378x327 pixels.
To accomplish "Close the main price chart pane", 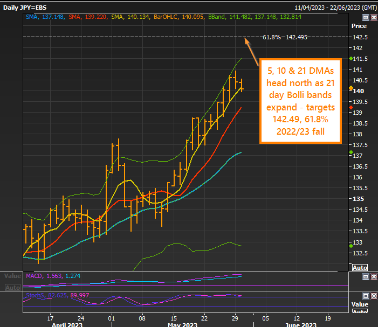I will tap(374, 17).
